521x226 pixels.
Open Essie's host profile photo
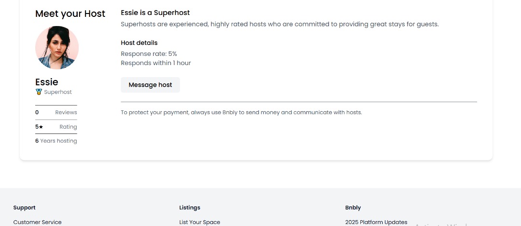(x=57, y=48)
